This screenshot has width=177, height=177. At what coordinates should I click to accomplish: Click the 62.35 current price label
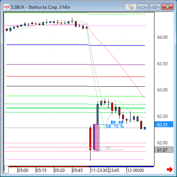tap(164, 124)
